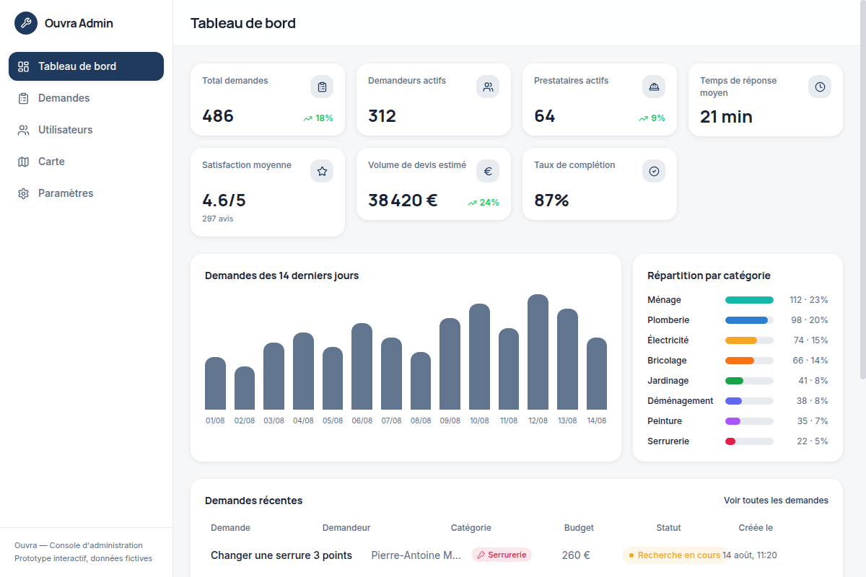This screenshot has height=577, width=866.
Task: Click the Statut column header
Action: [x=668, y=528]
